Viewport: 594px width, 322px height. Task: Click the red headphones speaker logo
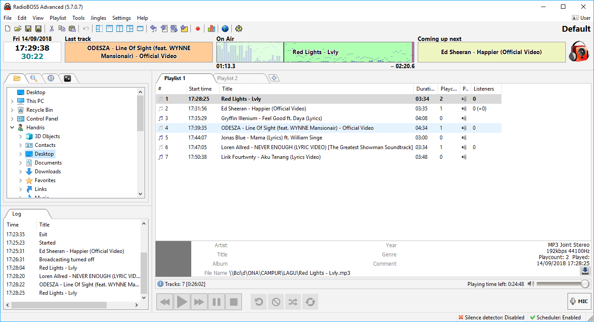[579, 52]
